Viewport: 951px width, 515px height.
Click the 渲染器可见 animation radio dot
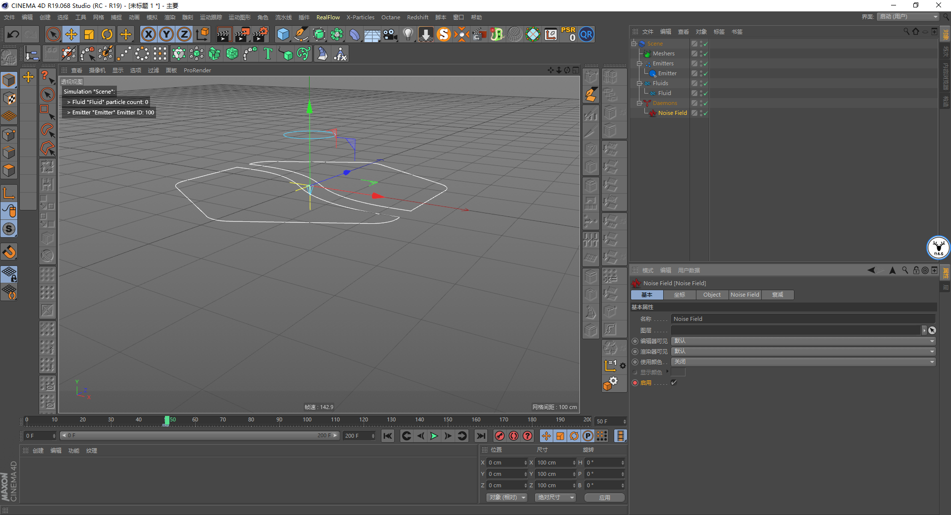tap(635, 352)
